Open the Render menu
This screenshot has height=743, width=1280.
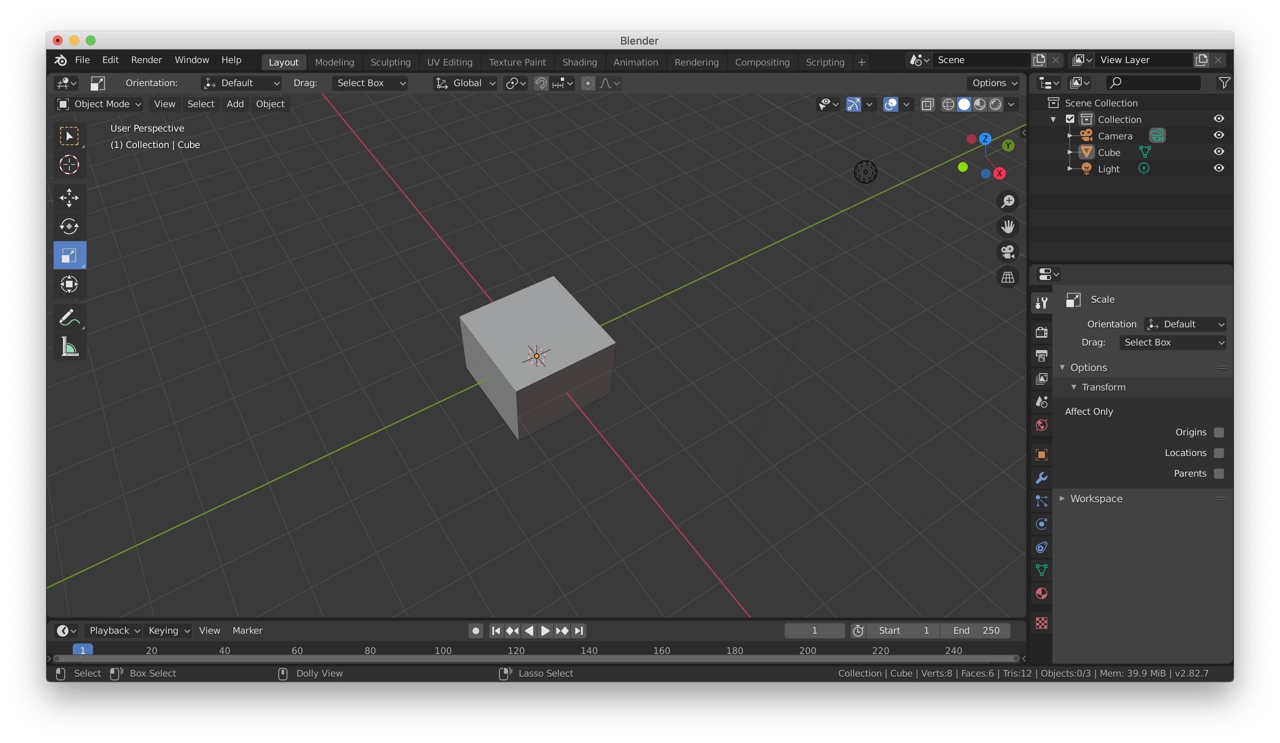tap(146, 60)
